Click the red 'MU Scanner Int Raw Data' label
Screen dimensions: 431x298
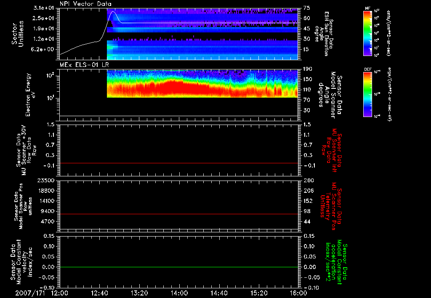click(332, 150)
